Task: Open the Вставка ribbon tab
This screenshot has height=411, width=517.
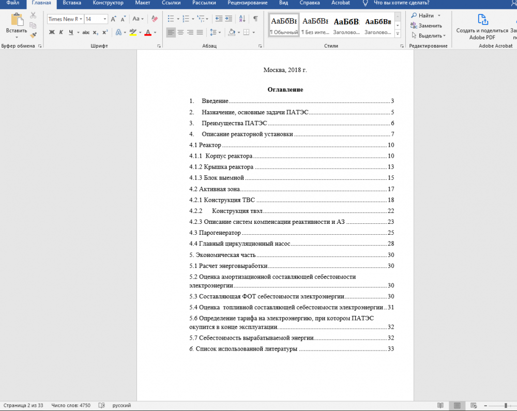Action: click(71, 3)
